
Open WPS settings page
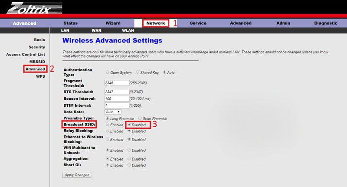click(x=40, y=76)
